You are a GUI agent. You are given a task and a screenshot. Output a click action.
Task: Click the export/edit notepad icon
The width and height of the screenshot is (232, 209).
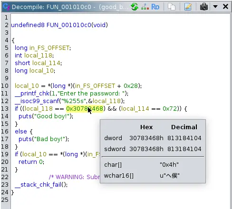[188, 7]
